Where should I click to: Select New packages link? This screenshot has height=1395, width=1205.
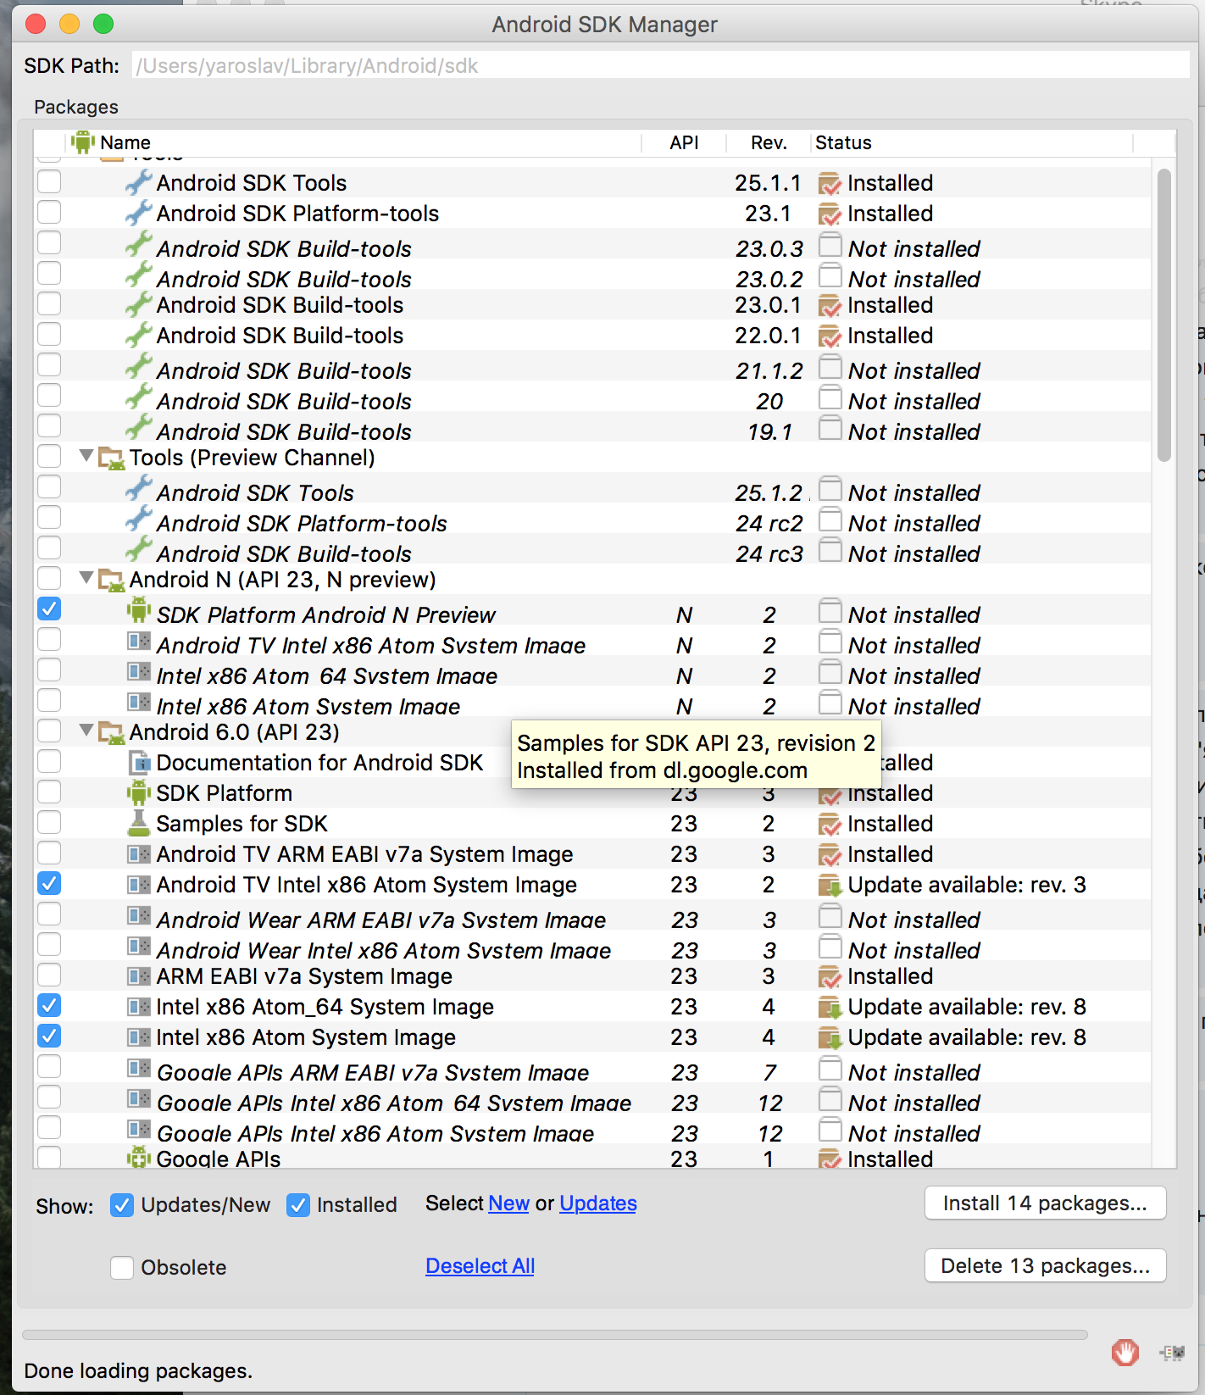click(x=508, y=1203)
